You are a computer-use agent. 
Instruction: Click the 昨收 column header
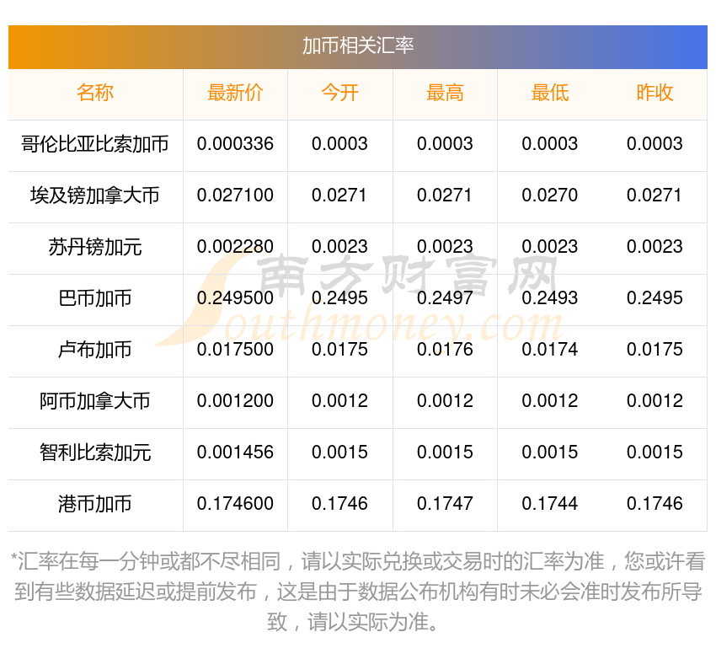[655, 93]
